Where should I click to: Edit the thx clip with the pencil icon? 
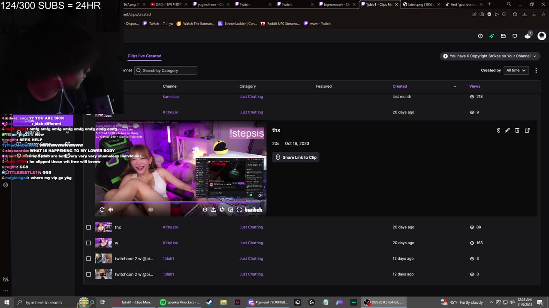click(507, 130)
